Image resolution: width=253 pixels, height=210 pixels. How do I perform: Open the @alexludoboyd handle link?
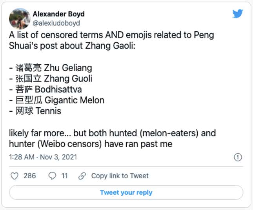56,23
